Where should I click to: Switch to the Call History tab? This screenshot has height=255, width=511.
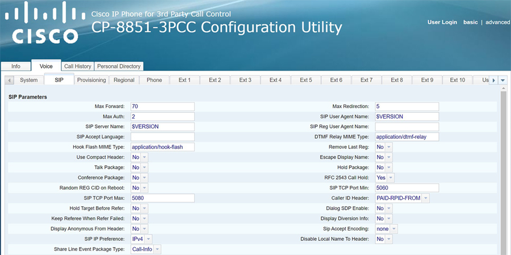[78, 66]
